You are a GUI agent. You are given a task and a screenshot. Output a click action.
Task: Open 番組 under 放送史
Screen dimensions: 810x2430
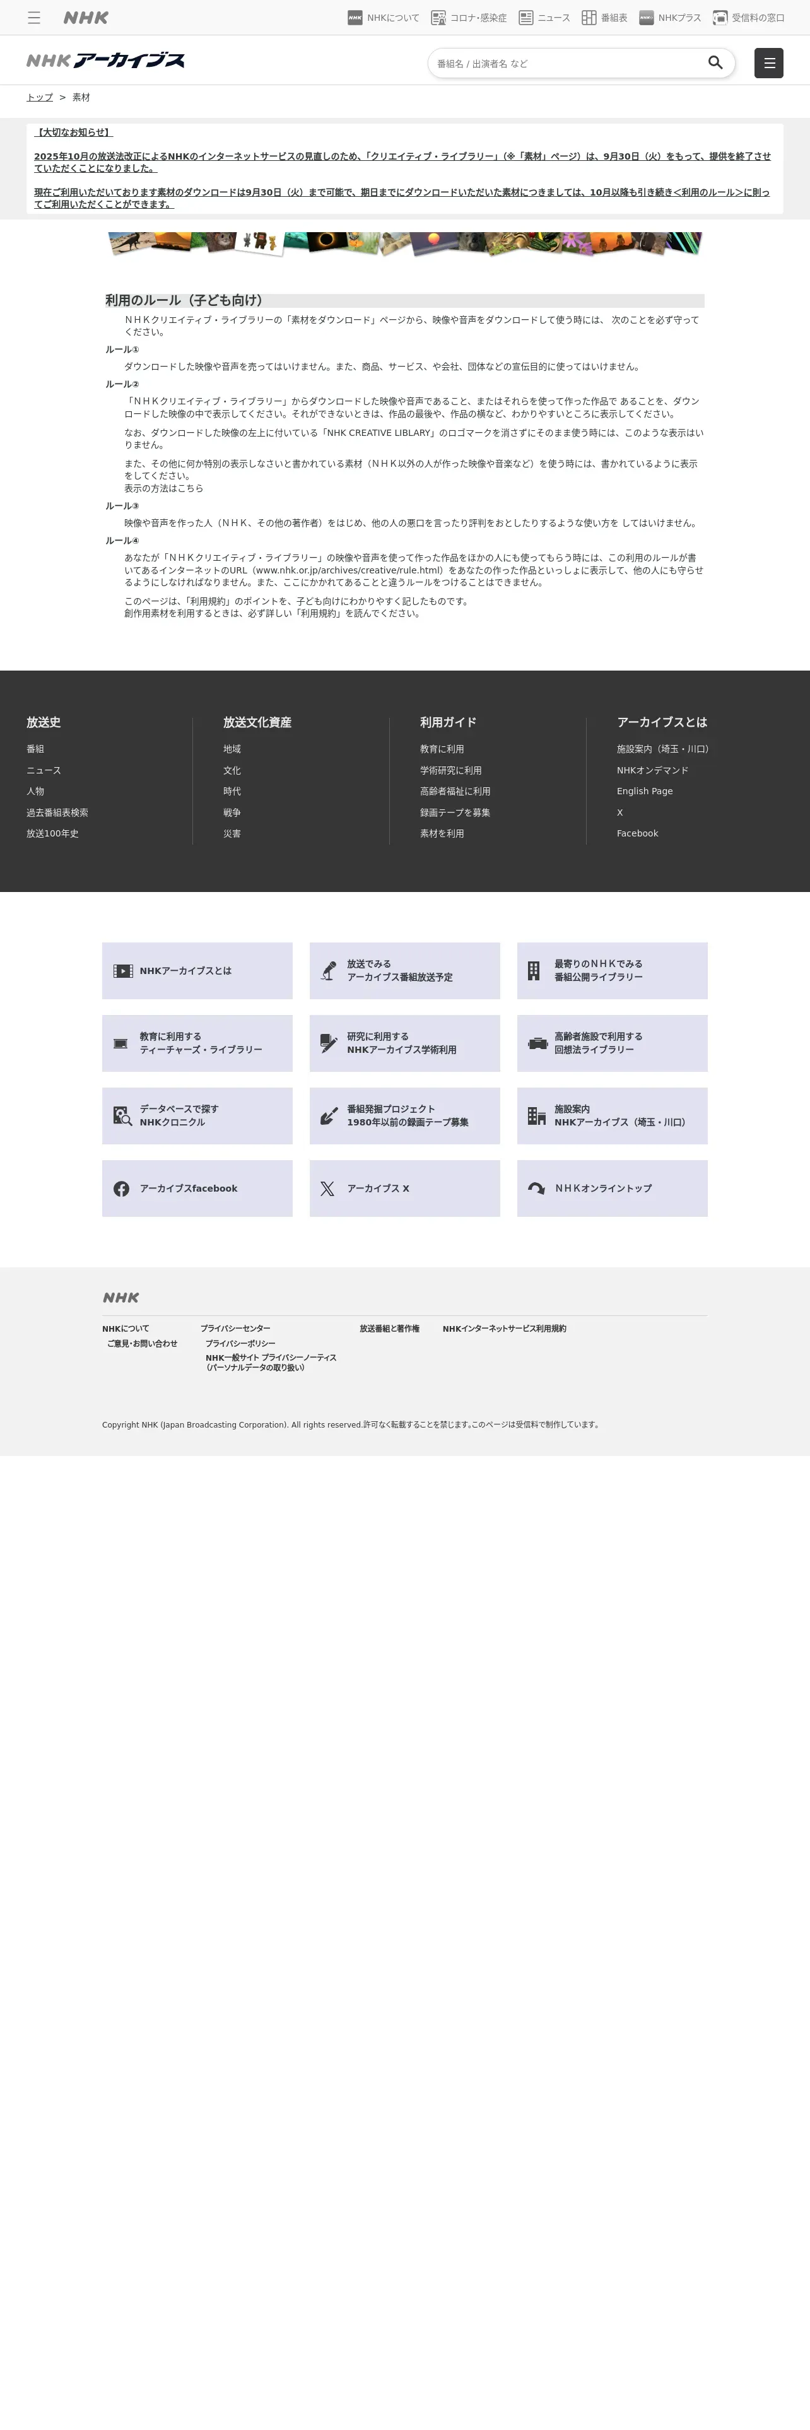pos(35,749)
